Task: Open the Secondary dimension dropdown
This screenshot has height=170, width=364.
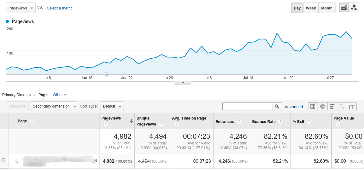Action: pyautogui.click(x=54, y=106)
